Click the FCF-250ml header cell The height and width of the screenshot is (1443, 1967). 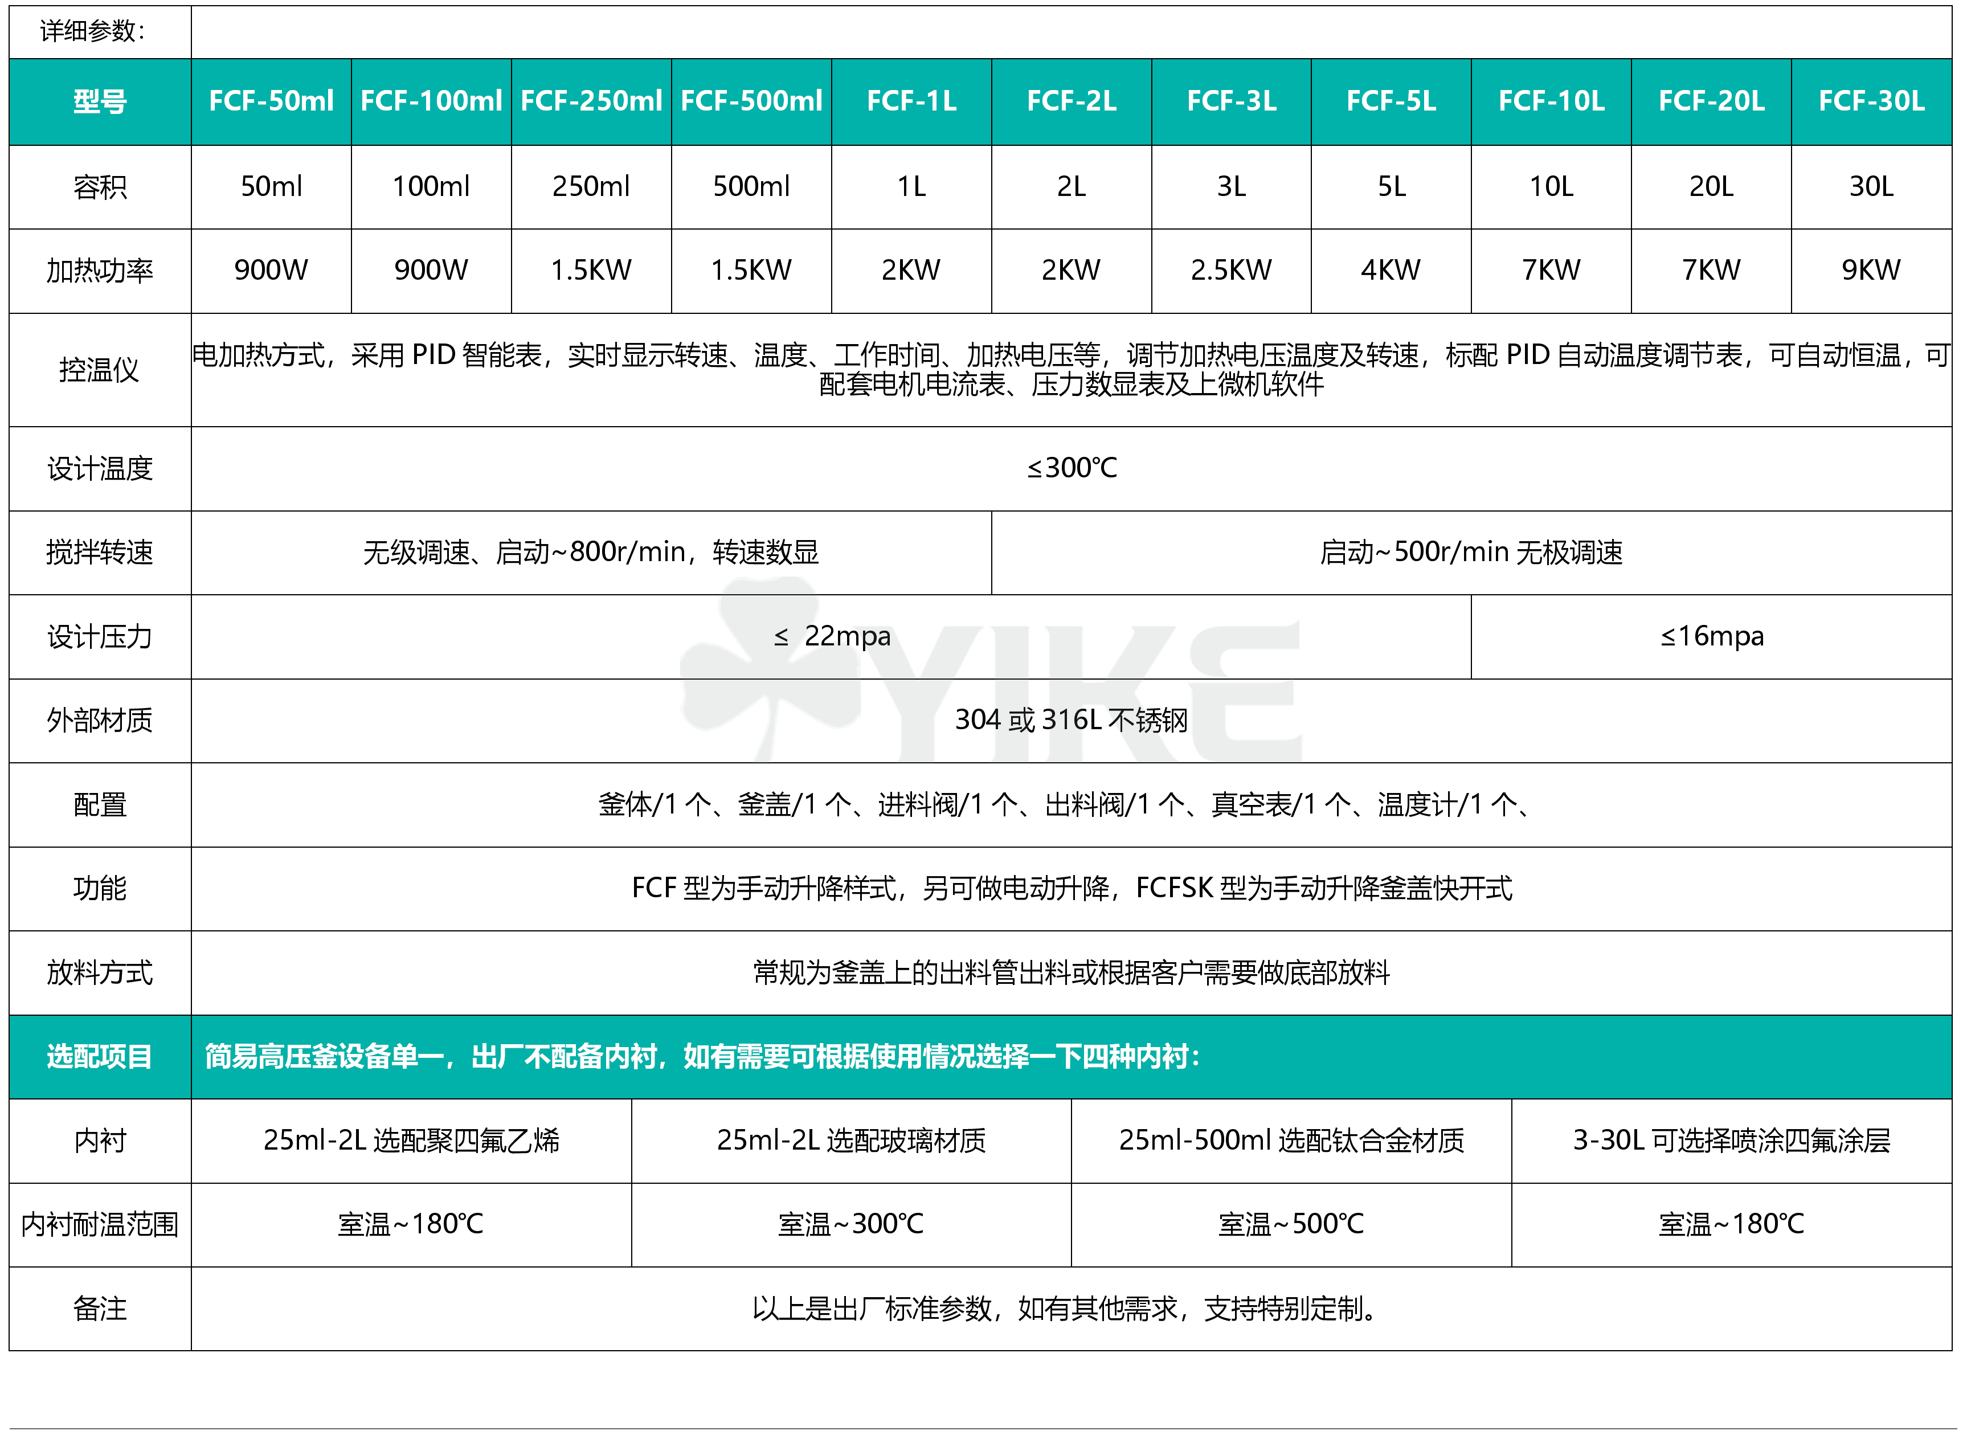pos(591,101)
